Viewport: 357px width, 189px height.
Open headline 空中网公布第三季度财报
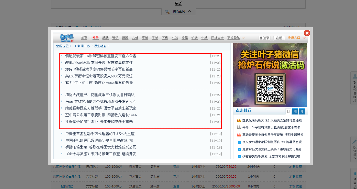click(x=101, y=115)
